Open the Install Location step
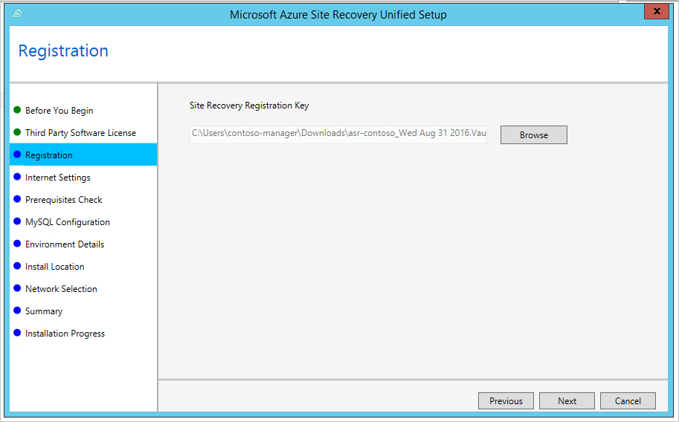Viewport: 679px width, 422px height. pos(54,267)
